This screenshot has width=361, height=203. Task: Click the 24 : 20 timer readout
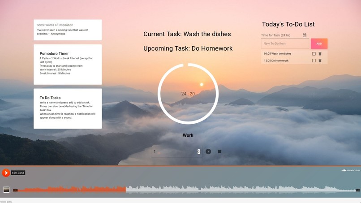tap(188, 94)
